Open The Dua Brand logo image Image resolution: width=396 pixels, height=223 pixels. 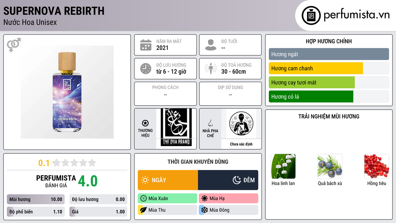[176, 127]
